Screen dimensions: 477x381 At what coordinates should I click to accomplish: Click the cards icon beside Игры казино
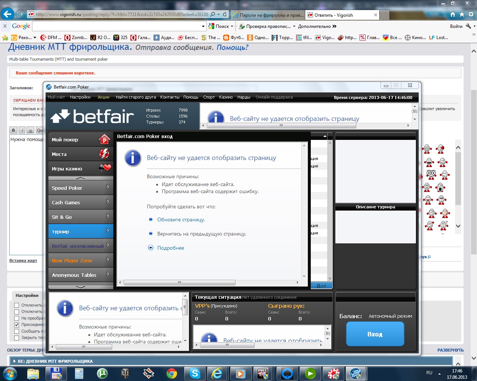pos(104,168)
